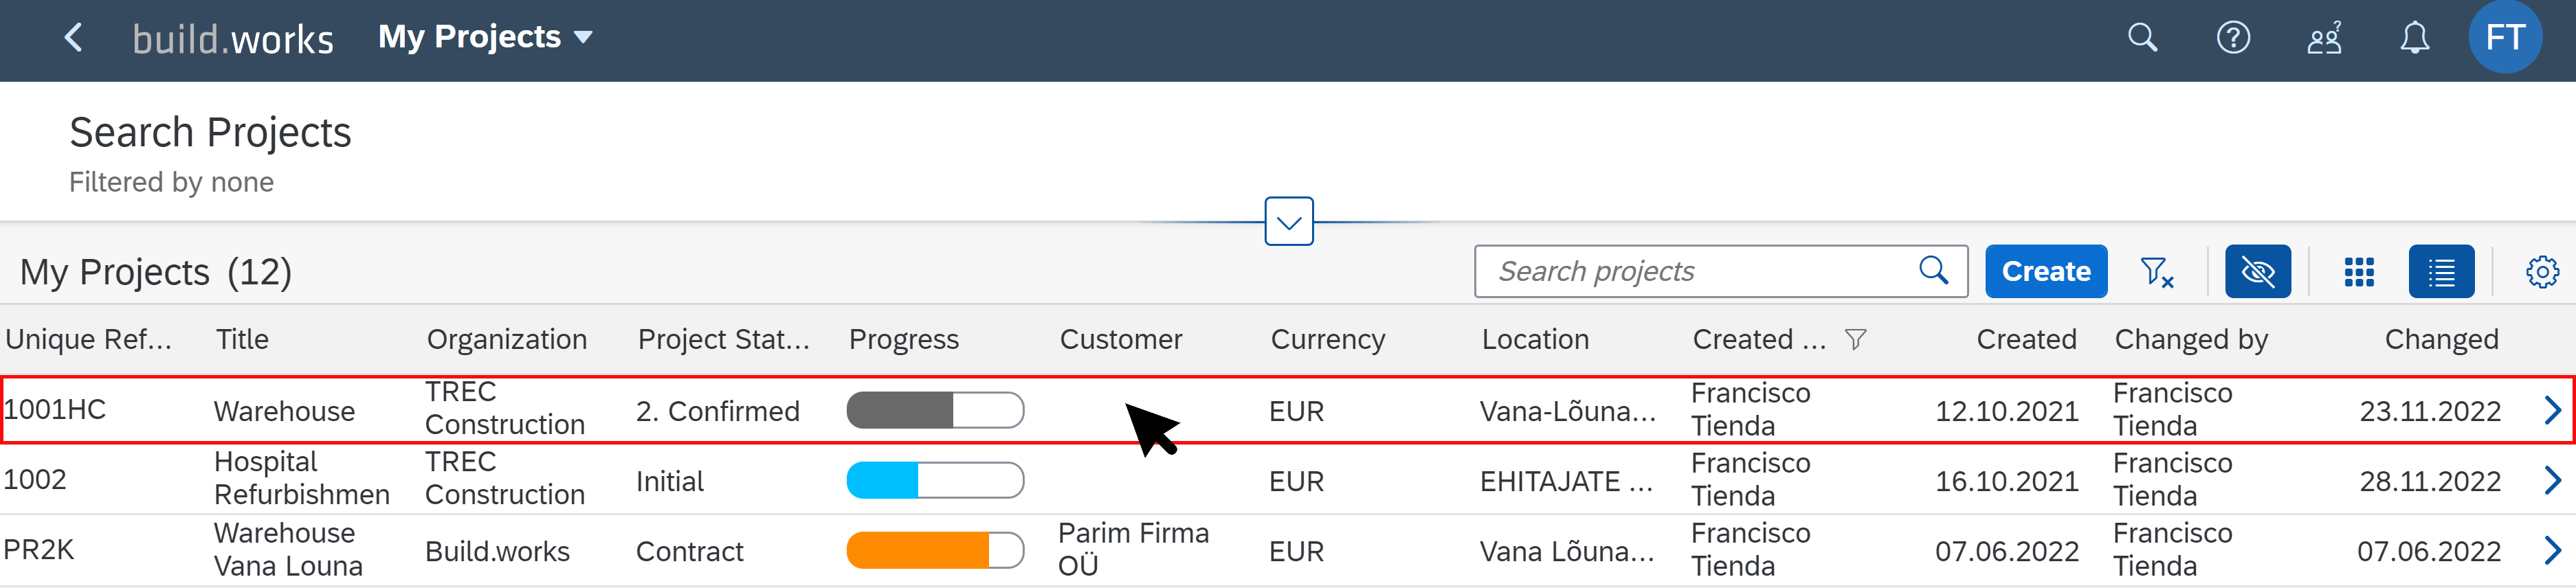
Task: Open Hospital Refurbishment row chevron
Action: [x=2552, y=481]
